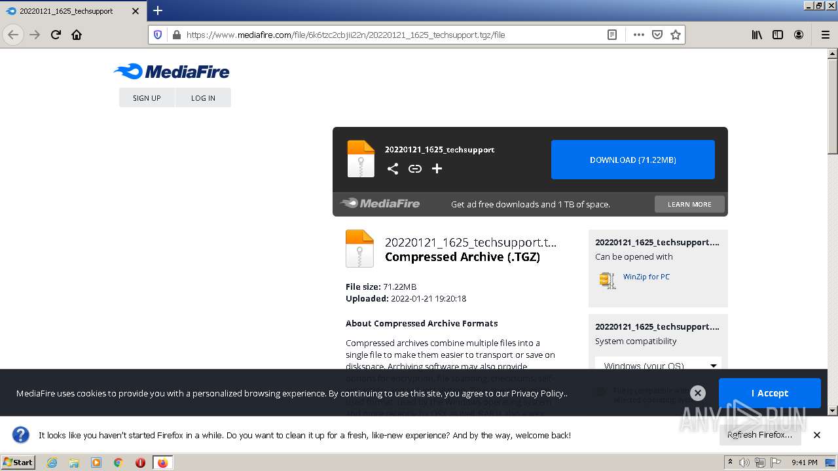This screenshot has height=471, width=838.
Task: Click the share icon under file name
Action: point(393,169)
